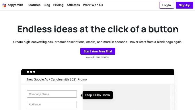Click the New Google Ad breadcrumb title
The height and width of the screenshot is (110, 195).
pyautogui.click(x=57, y=79)
